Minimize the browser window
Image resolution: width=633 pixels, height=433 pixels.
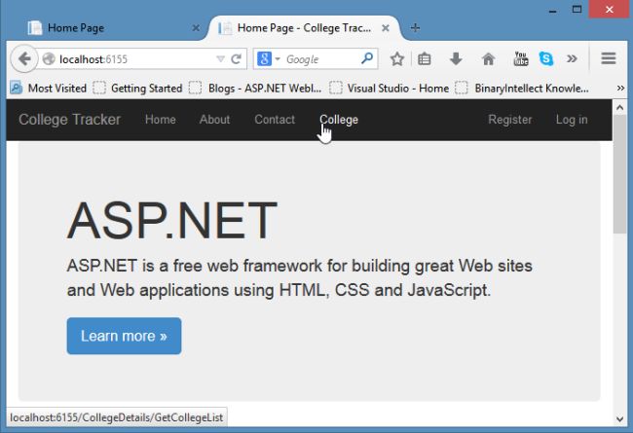553,10
